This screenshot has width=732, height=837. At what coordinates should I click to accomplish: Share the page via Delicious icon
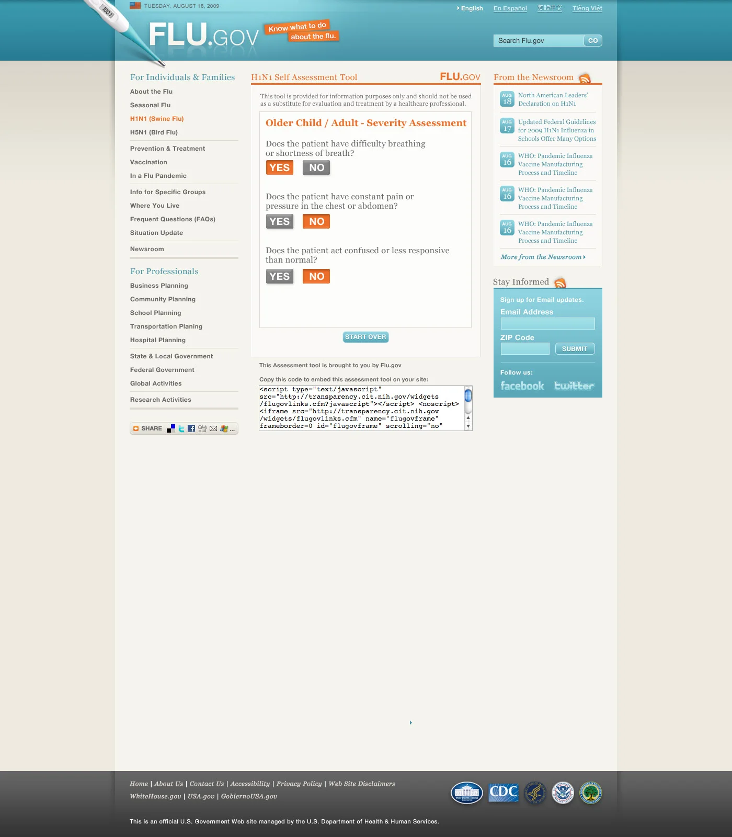tap(171, 428)
